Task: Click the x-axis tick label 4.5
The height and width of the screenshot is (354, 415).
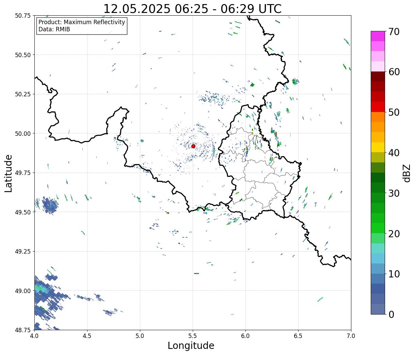Action: (87, 336)
